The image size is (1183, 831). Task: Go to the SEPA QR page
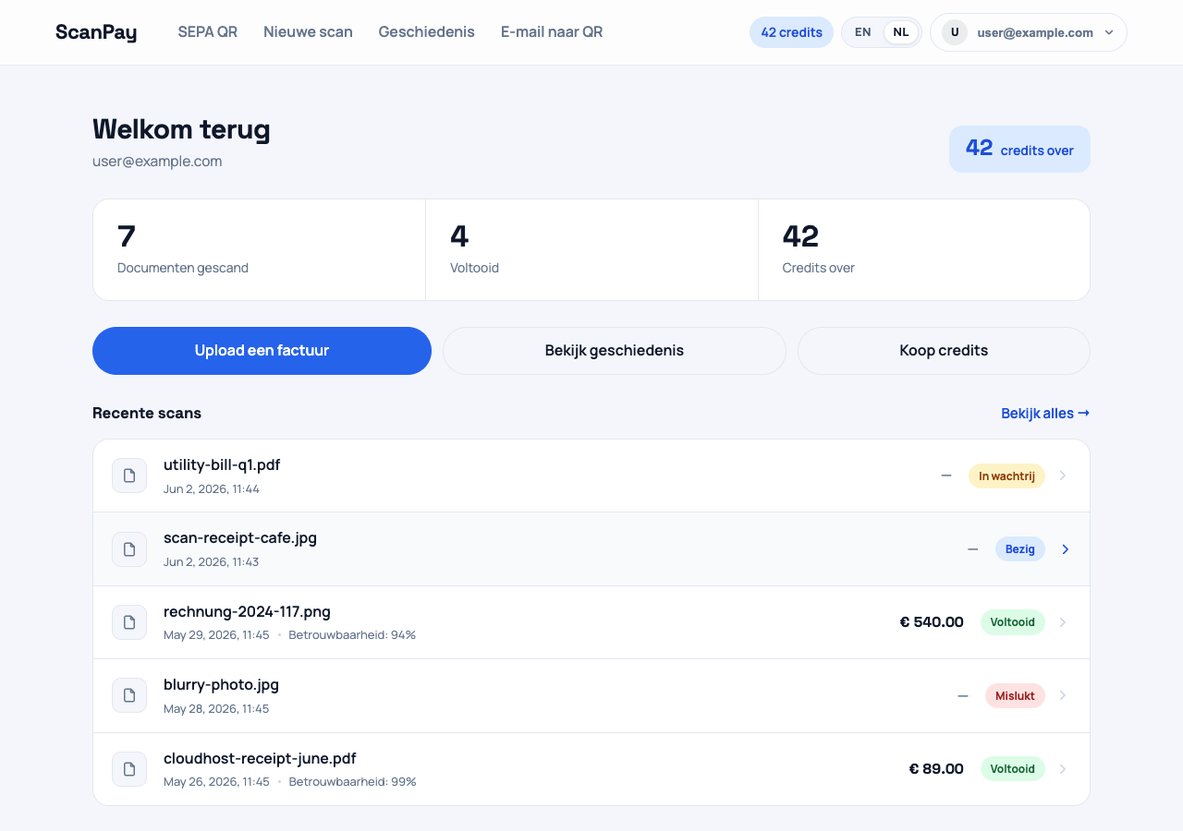pyautogui.click(x=208, y=32)
